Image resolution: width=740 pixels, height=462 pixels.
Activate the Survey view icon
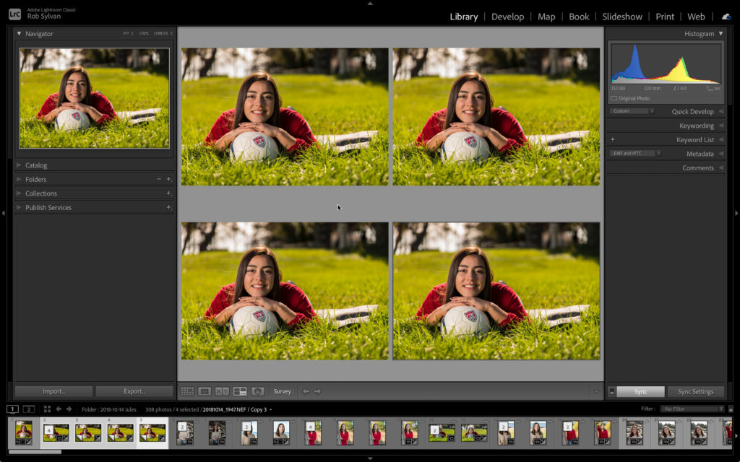(240, 391)
